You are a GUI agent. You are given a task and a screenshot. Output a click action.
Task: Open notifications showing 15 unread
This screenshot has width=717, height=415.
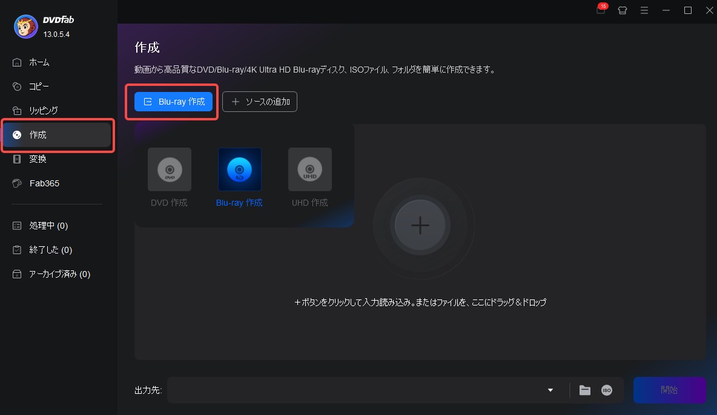tap(600, 10)
